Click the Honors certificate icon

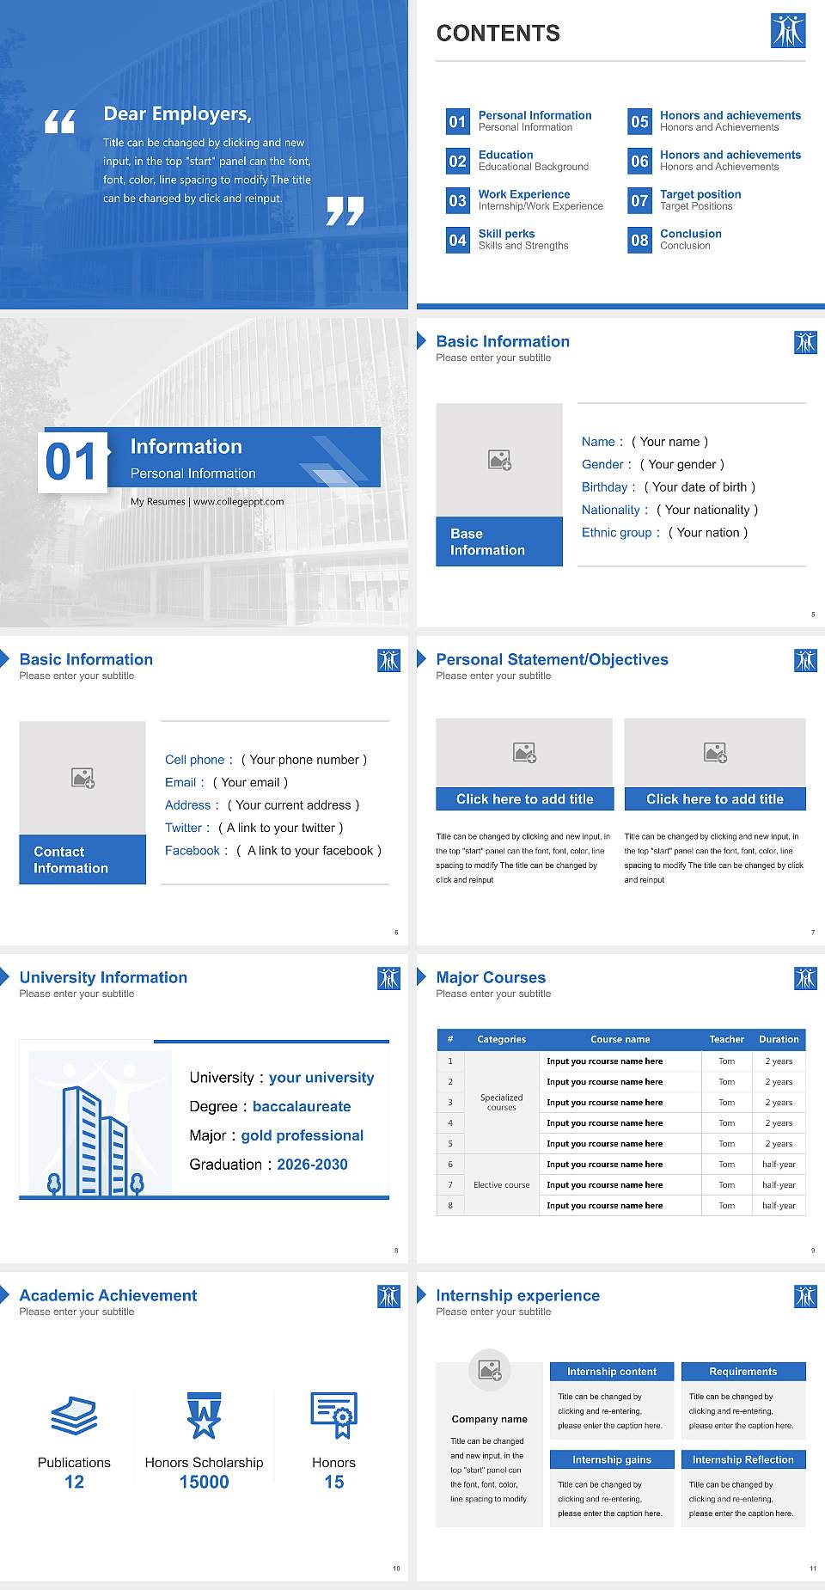pos(333,1416)
